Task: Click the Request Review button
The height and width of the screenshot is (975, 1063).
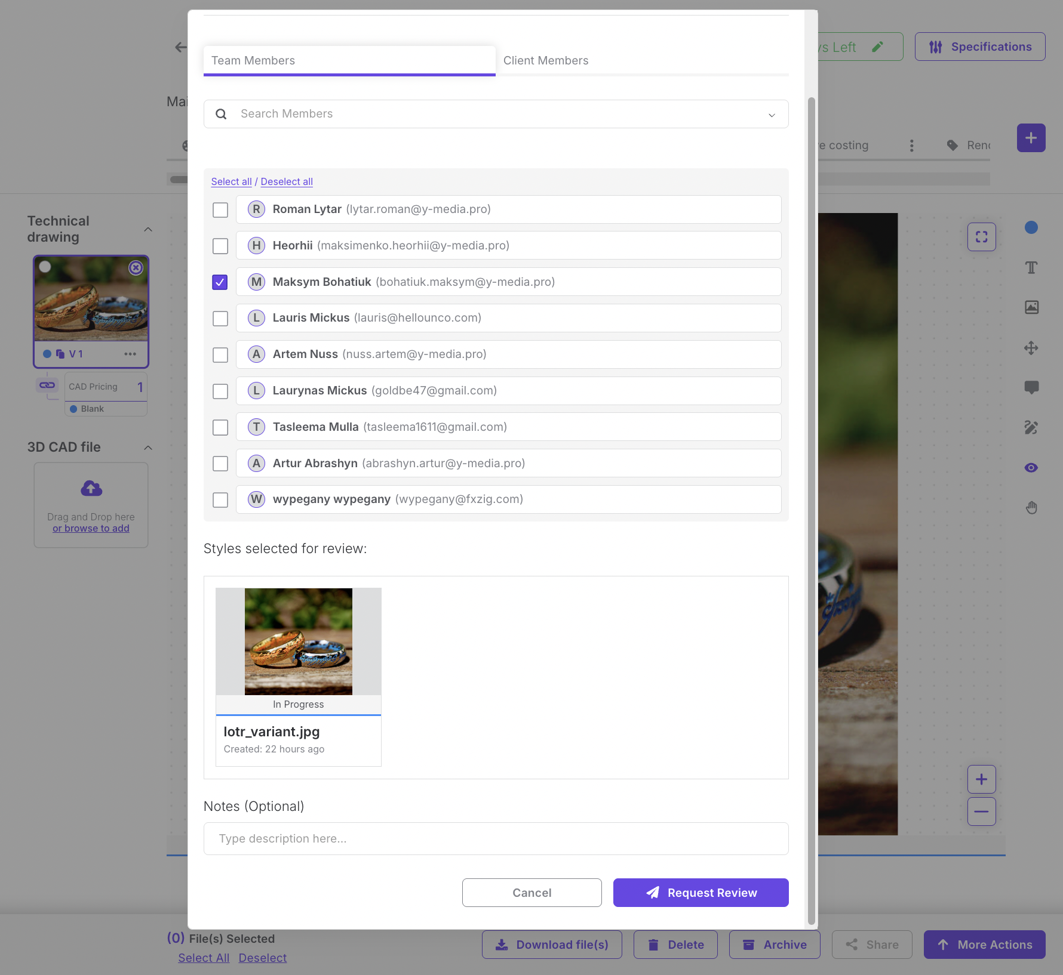Action: click(x=701, y=893)
